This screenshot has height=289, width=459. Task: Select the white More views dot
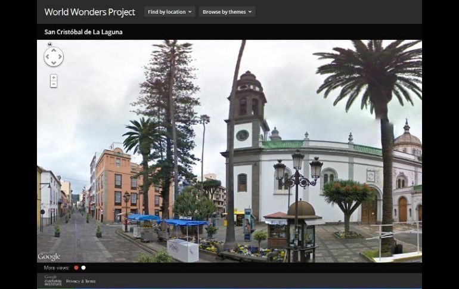(x=83, y=268)
